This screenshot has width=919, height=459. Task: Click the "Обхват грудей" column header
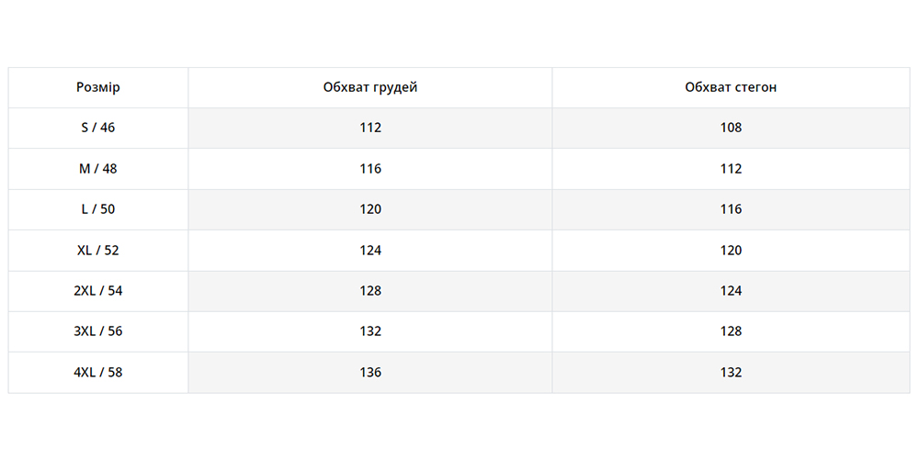pos(369,87)
